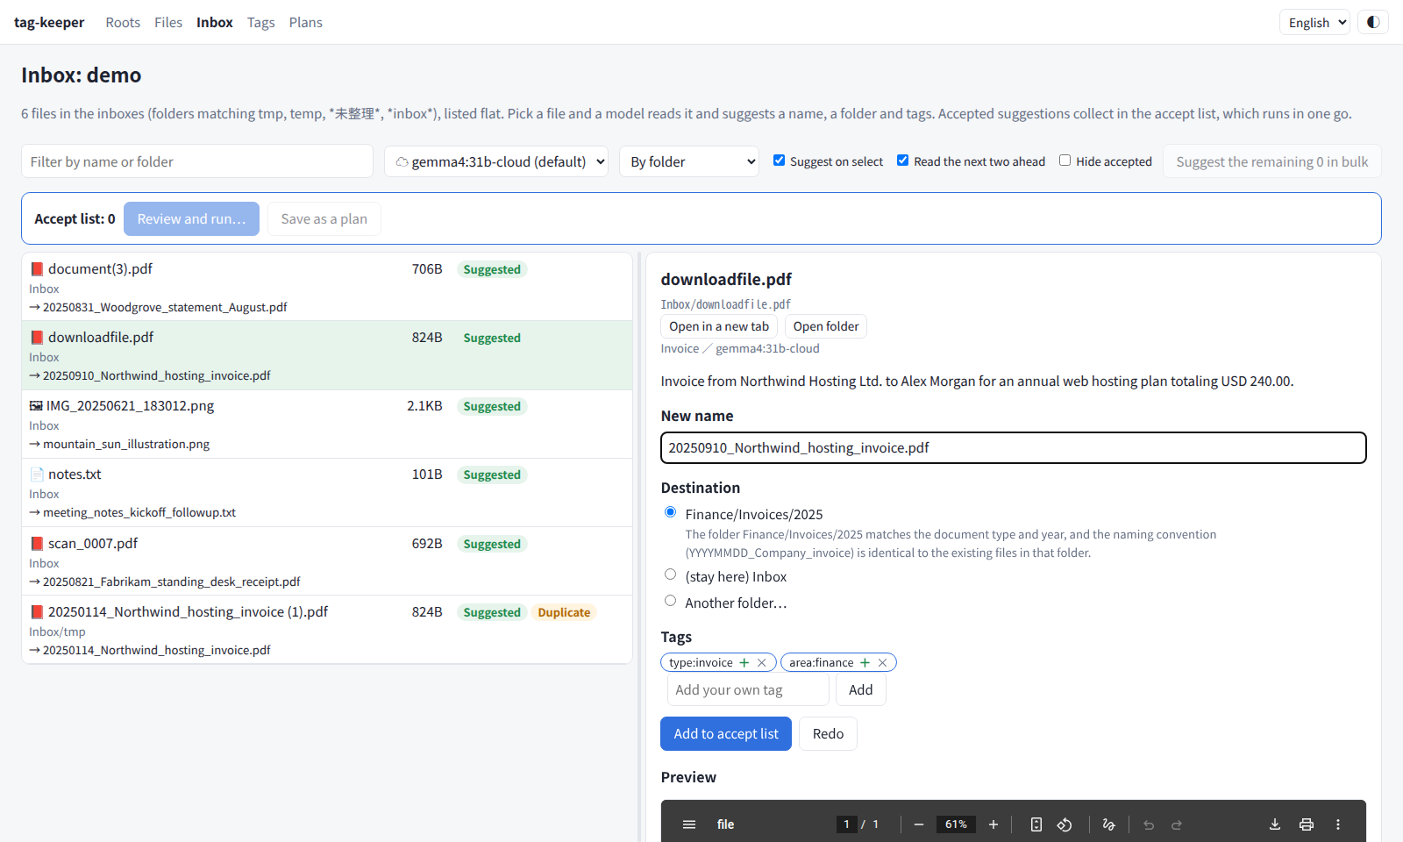
Task: Expand the By folder sorting dropdown
Action: click(689, 161)
